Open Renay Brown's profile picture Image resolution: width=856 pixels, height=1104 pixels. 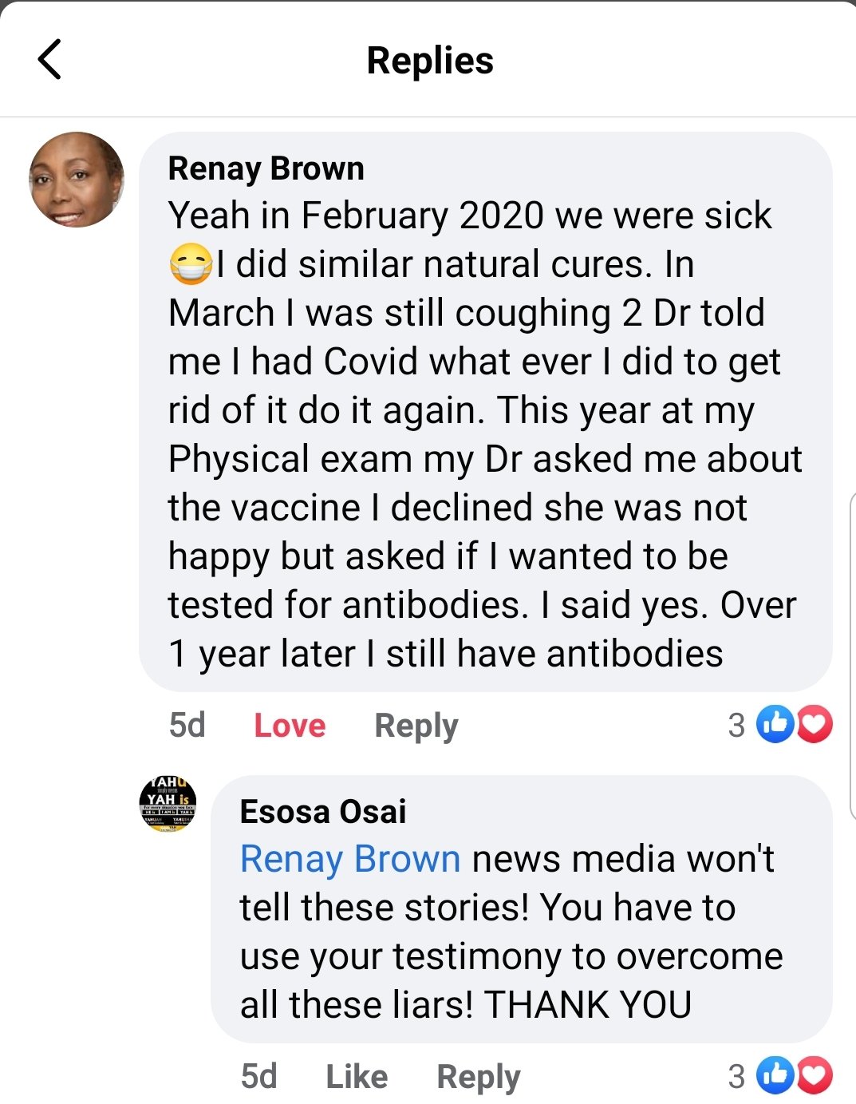tap(77, 180)
